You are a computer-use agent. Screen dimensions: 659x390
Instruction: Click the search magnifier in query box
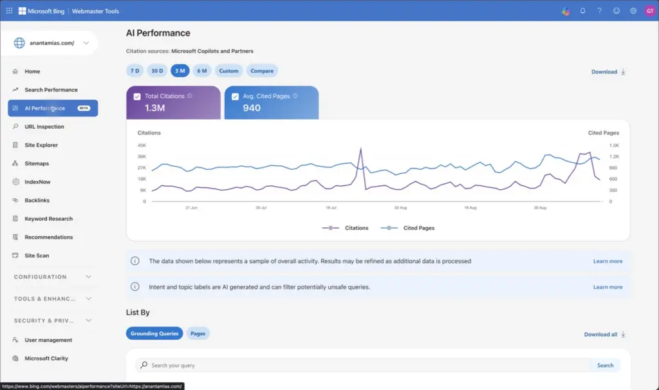point(144,365)
